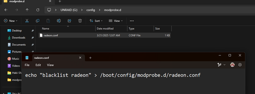Refresh the folder view
Viewport: 255px width, 94px height.
click(x=38, y=10)
